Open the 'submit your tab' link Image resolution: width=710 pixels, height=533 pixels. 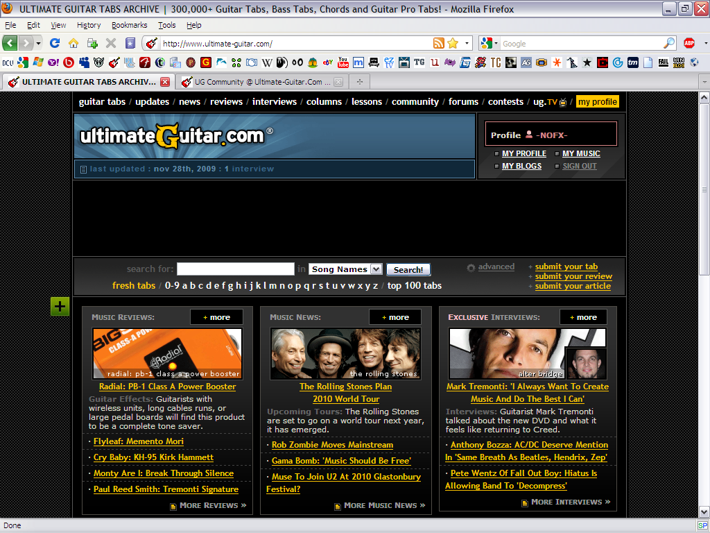click(x=566, y=266)
